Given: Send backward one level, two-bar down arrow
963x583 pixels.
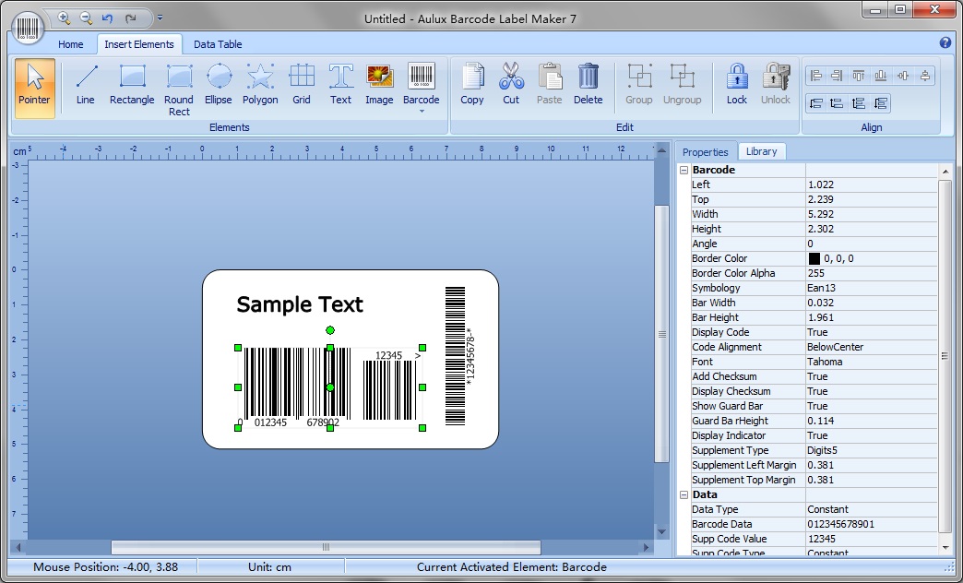Looking at the screenshot, I should (816, 104).
